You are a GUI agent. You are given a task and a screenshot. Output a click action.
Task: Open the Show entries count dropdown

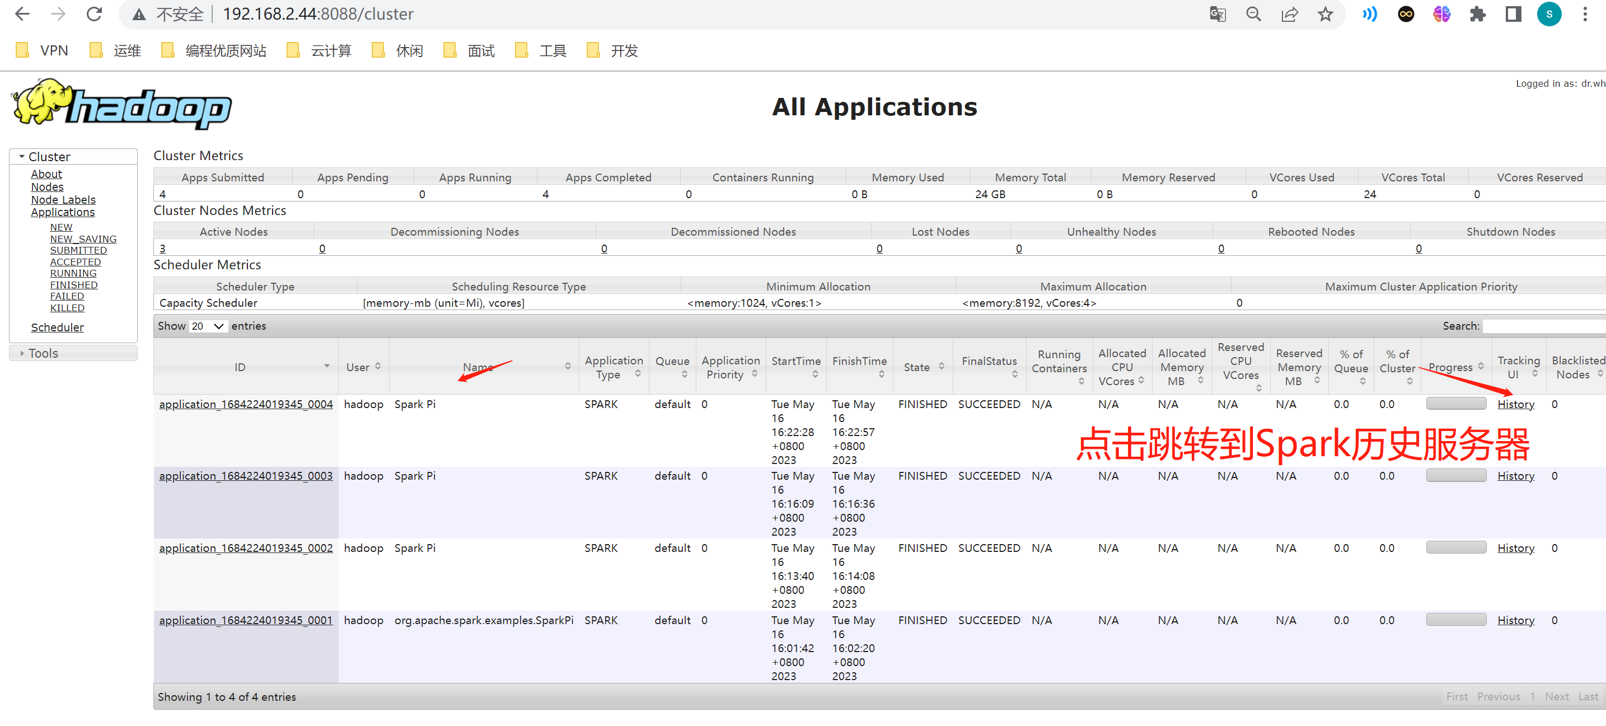click(208, 326)
